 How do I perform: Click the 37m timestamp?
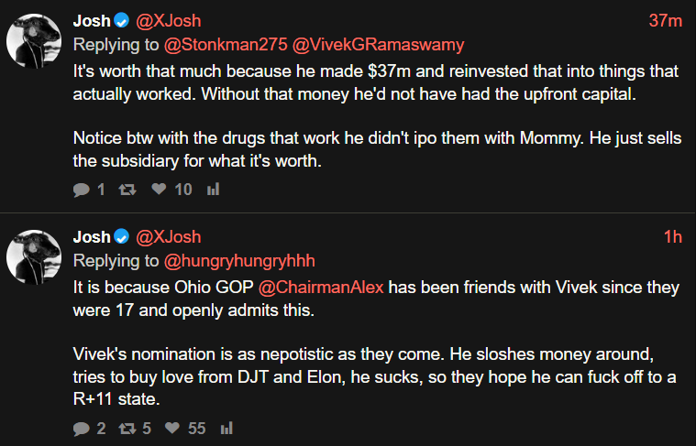point(666,21)
